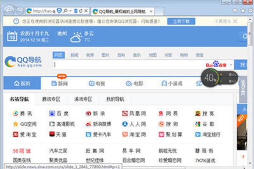The height and width of the screenshot is (169, 254).
Task: Go back with the browser back arrow
Action: click(9, 11)
